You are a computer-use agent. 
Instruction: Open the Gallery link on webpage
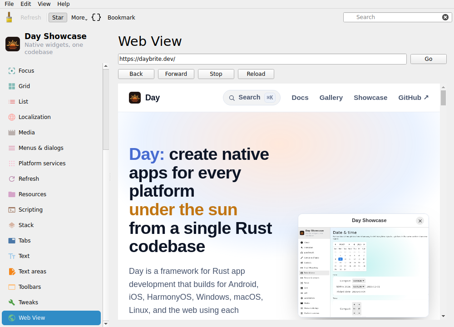pyautogui.click(x=331, y=98)
